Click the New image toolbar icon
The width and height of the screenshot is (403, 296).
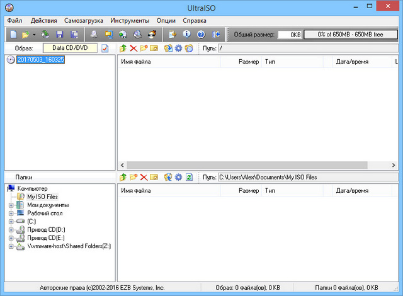coord(13,34)
